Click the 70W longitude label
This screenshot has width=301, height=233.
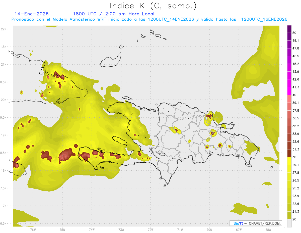click(209, 230)
